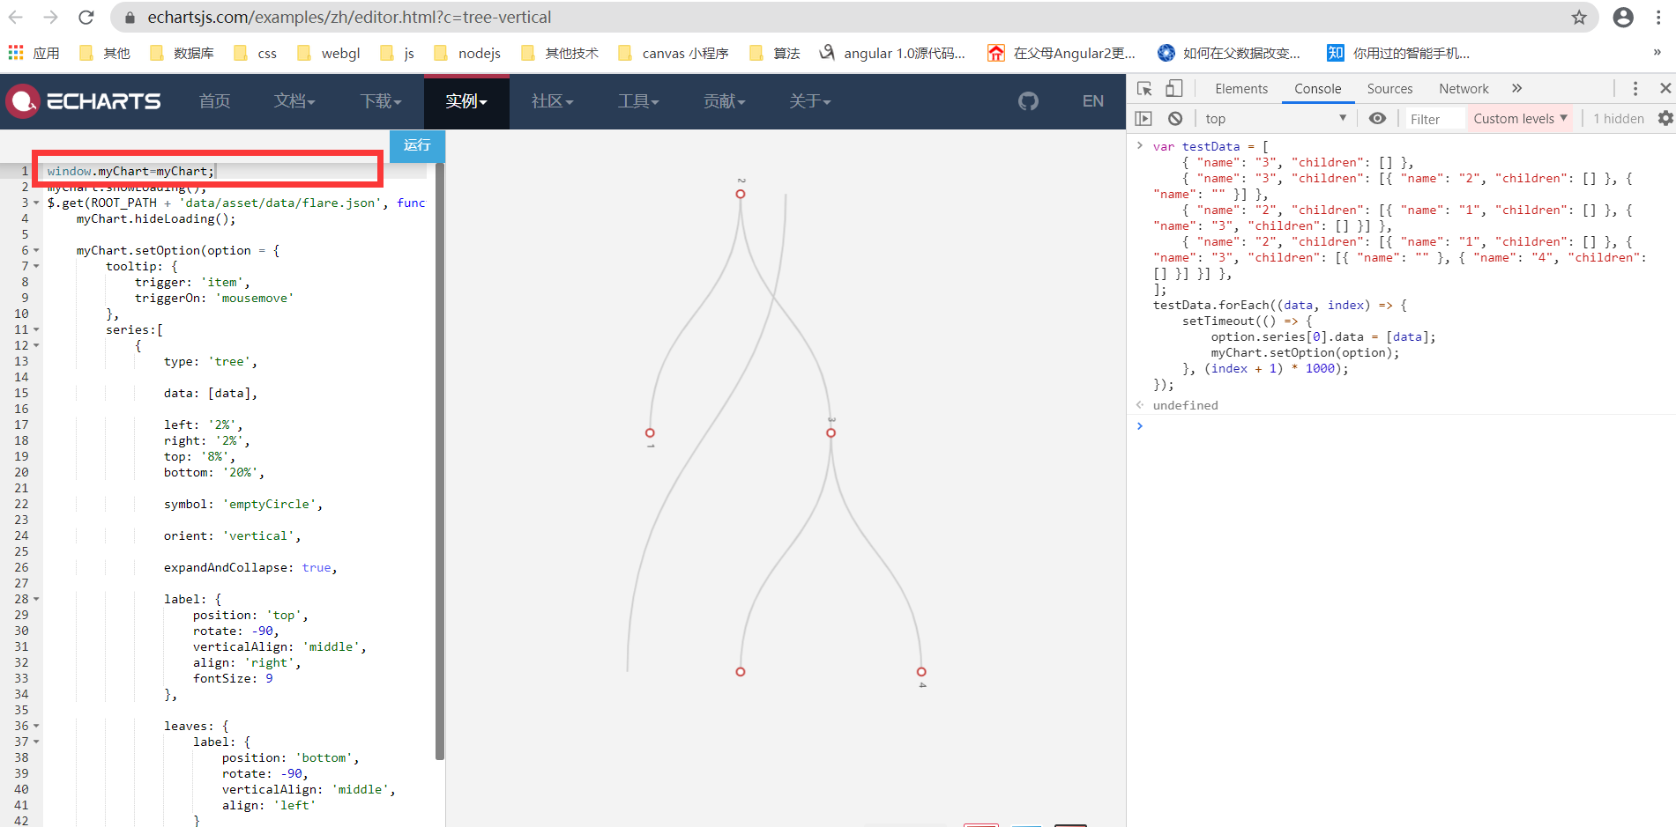Switch to DevTools Console tab
This screenshot has height=827, width=1676.
pyautogui.click(x=1317, y=88)
